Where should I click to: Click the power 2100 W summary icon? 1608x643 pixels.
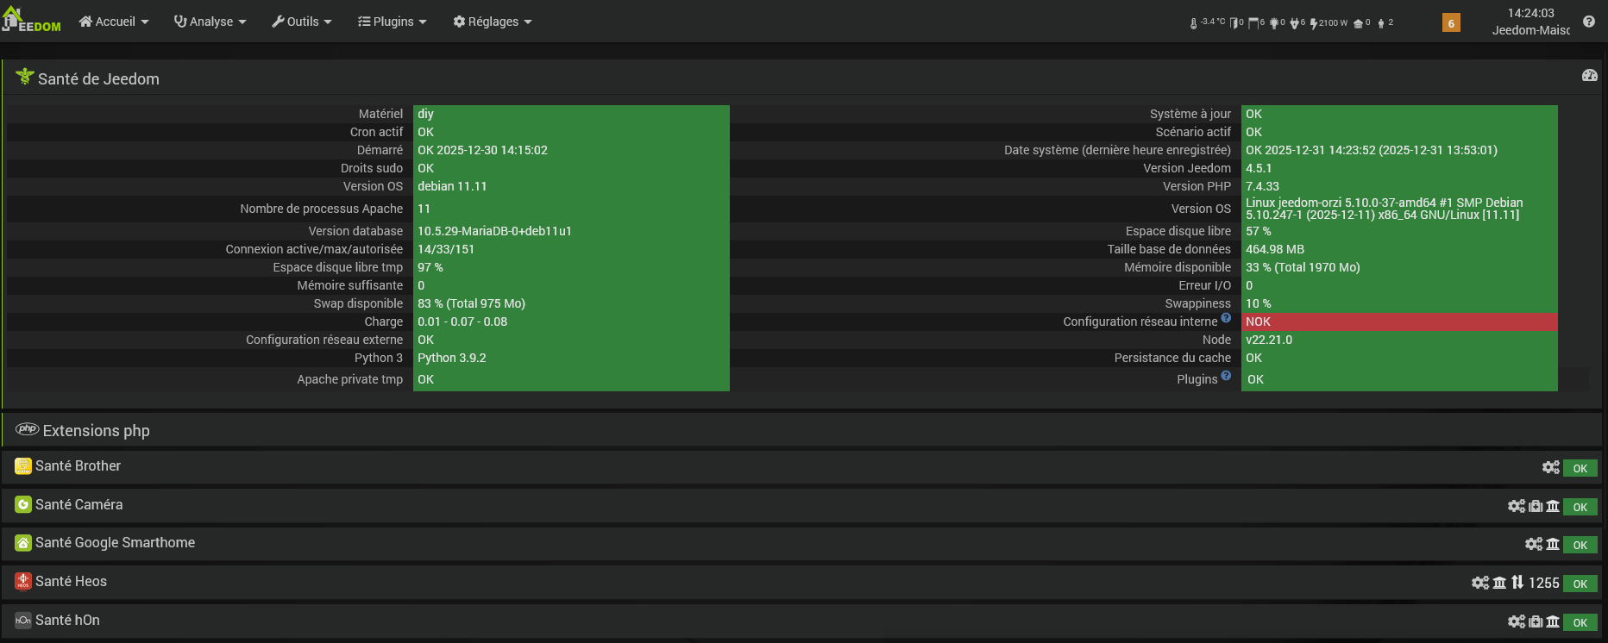[x=1314, y=23]
